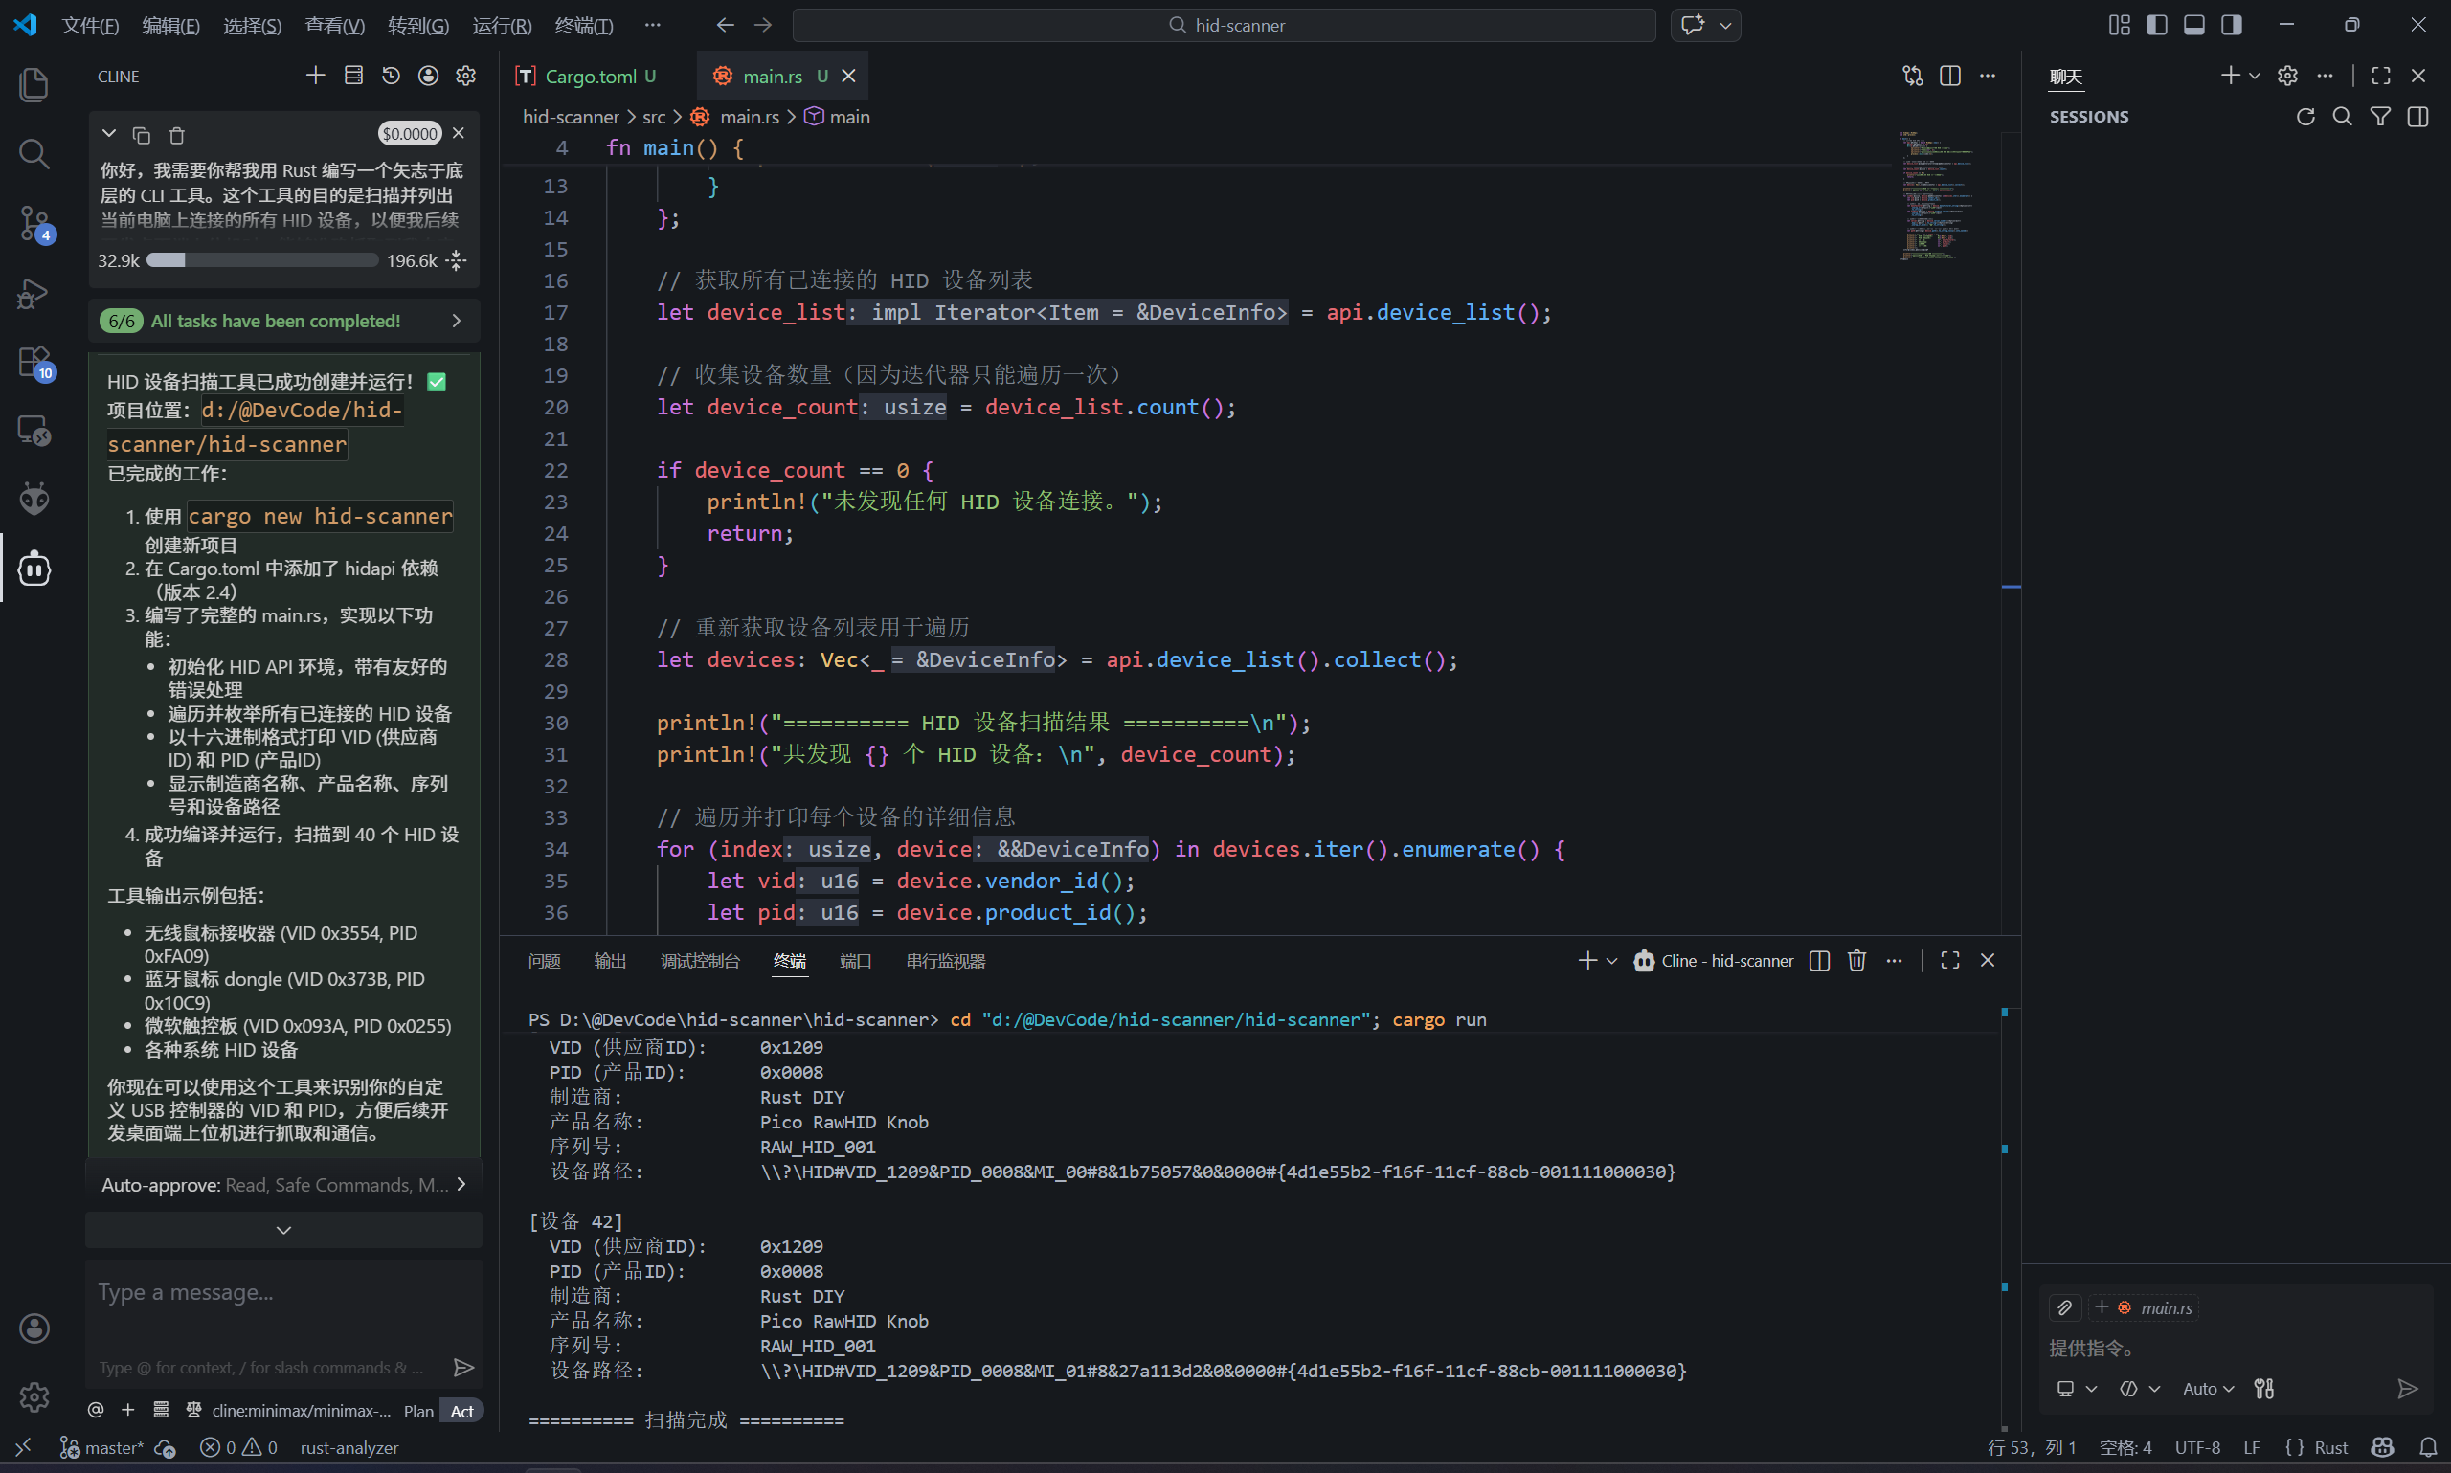
Task: Expand the completed tasks checklist arrow
Action: point(457,321)
